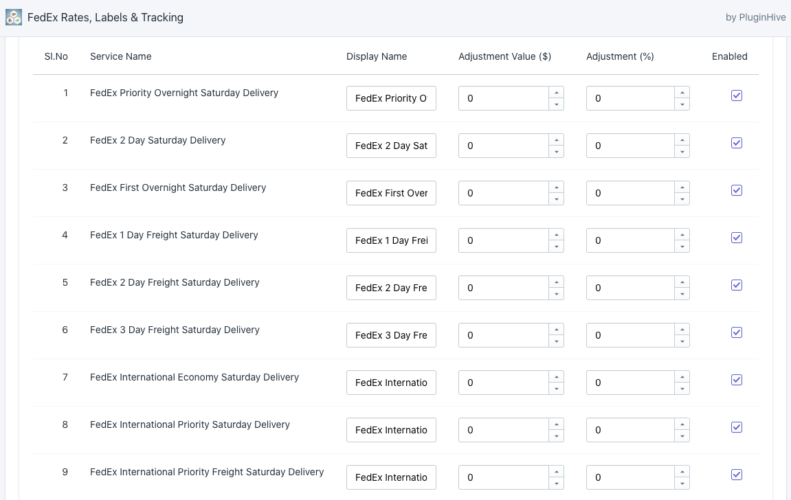
Task: Decrease percent adjustment for First Overnight Saturday row
Action: point(682,199)
